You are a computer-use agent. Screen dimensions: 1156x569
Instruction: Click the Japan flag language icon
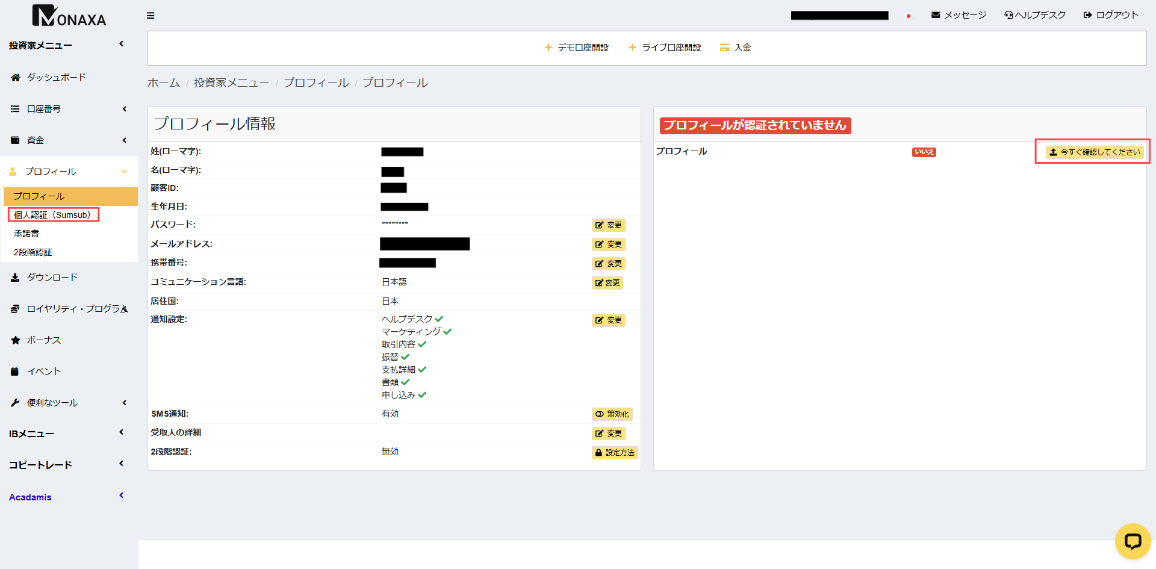(909, 16)
